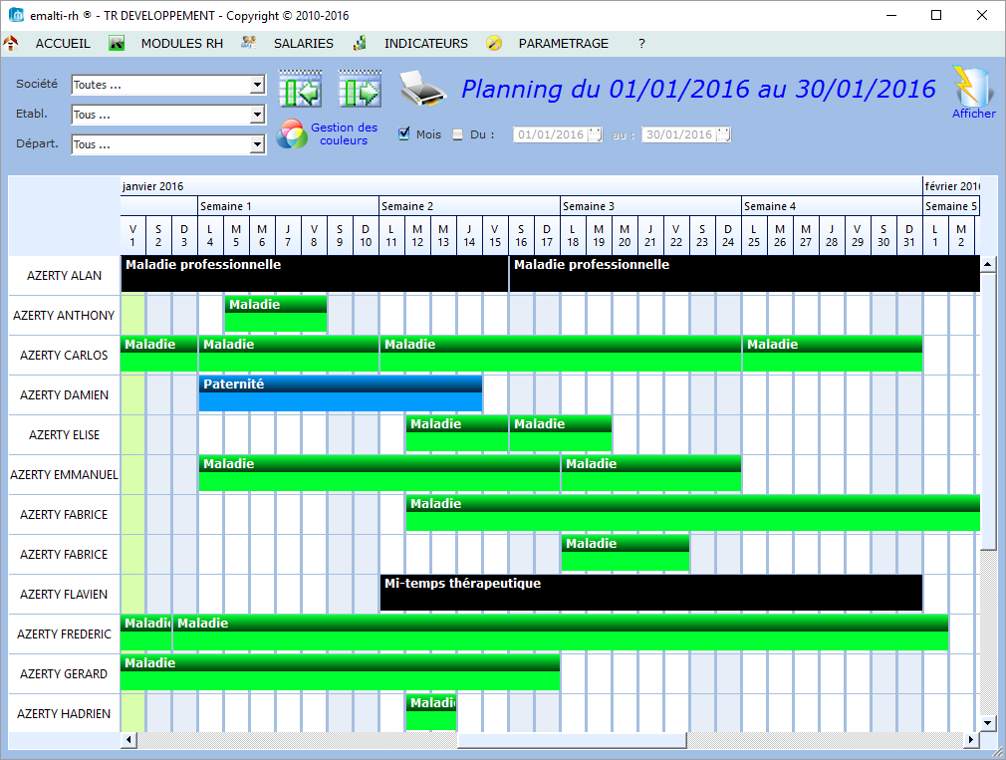Click employee name AZERTY FREDERIC
1006x760 pixels.
tap(64, 634)
